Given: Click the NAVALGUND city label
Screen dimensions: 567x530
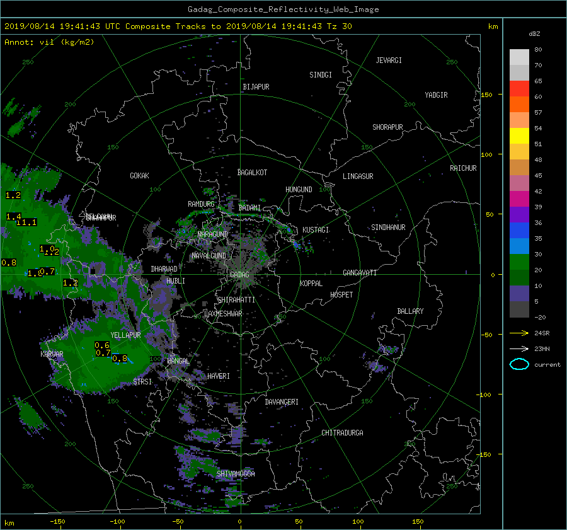Looking at the screenshot, I should pos(209,256).
